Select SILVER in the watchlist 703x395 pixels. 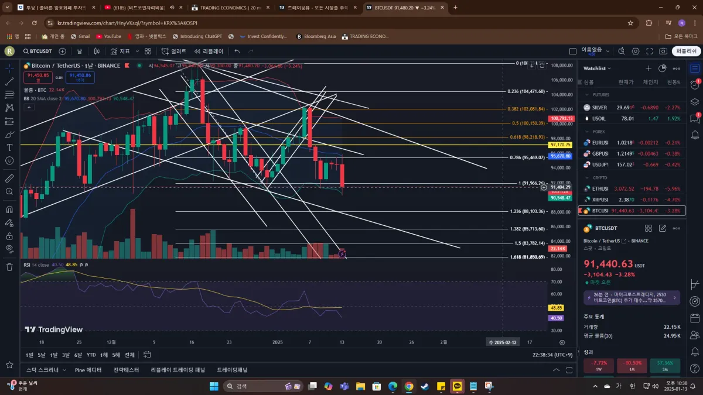click(x=632, y=108)
